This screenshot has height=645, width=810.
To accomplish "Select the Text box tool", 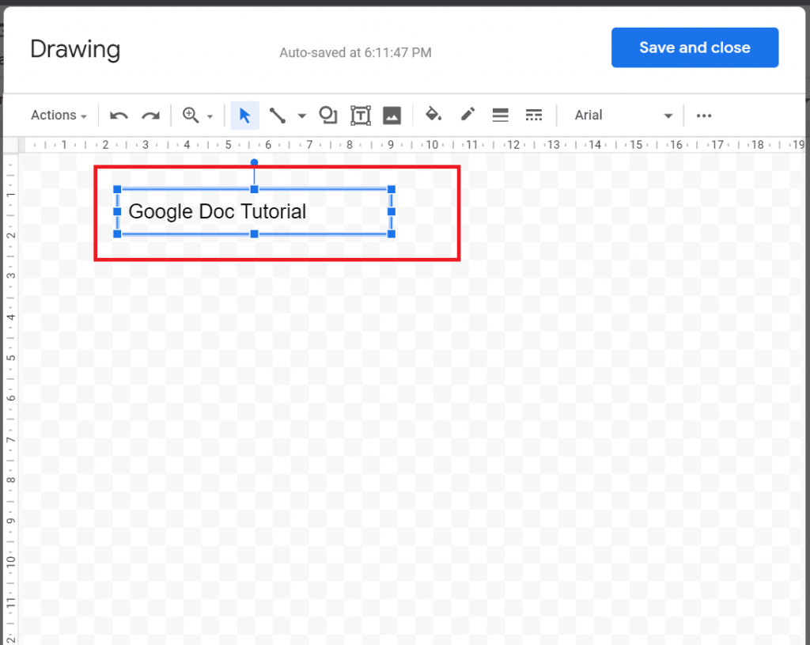I will pos(361,116).
